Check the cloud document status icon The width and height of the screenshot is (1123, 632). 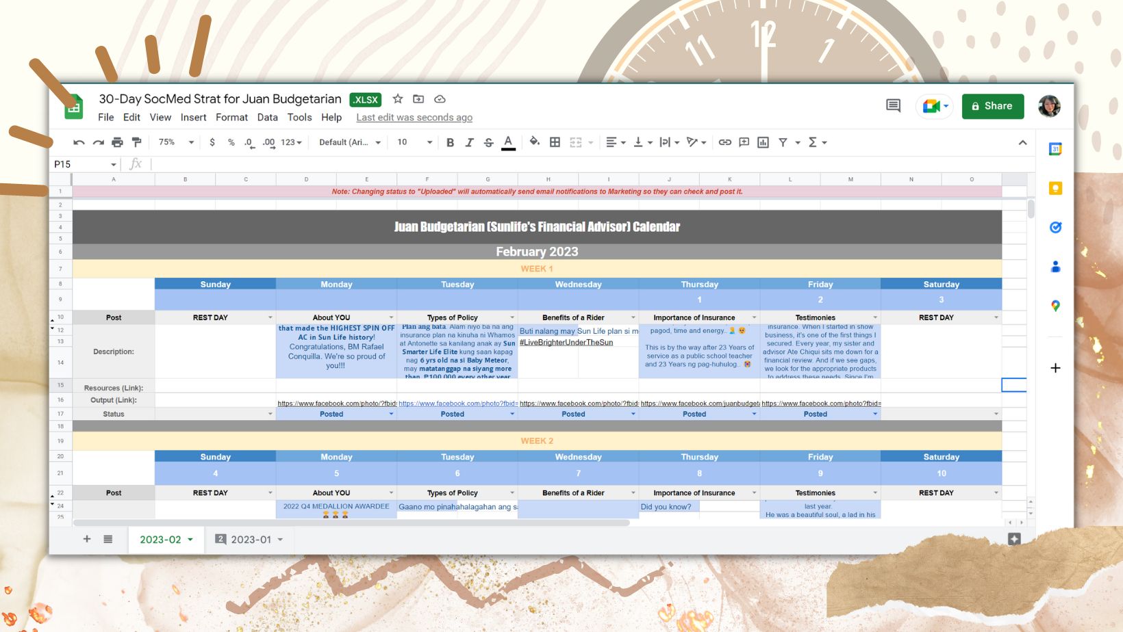440,99
